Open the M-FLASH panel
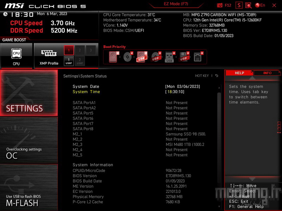The image size is (282, 211). [29, 187]
